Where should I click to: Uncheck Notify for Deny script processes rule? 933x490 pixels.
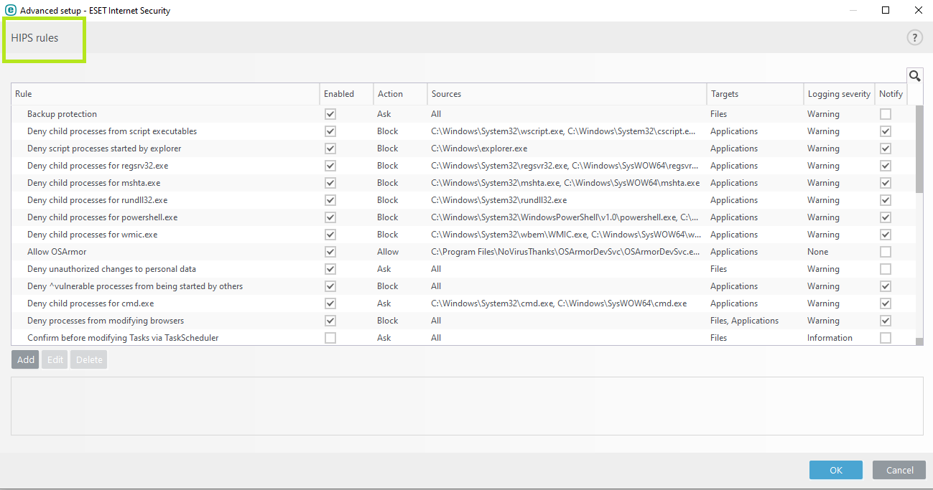[886, 149]
